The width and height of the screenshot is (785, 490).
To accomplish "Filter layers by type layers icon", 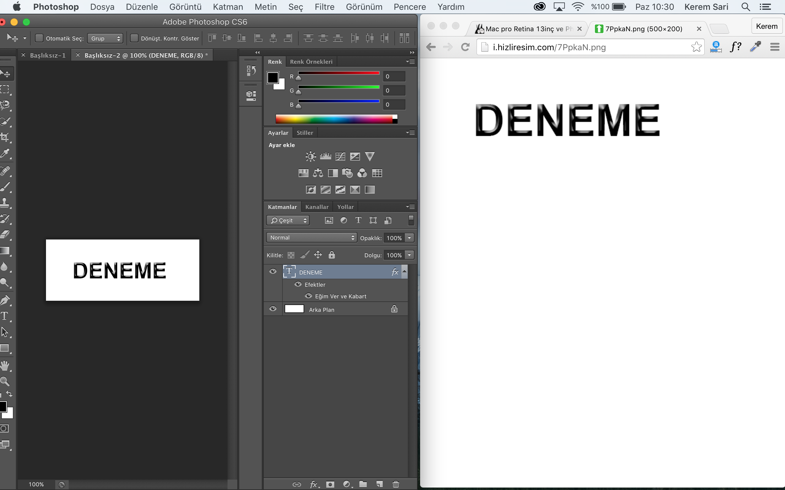I will coord(358,221).
